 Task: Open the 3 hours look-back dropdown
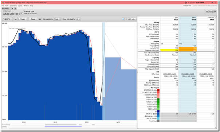23,19
